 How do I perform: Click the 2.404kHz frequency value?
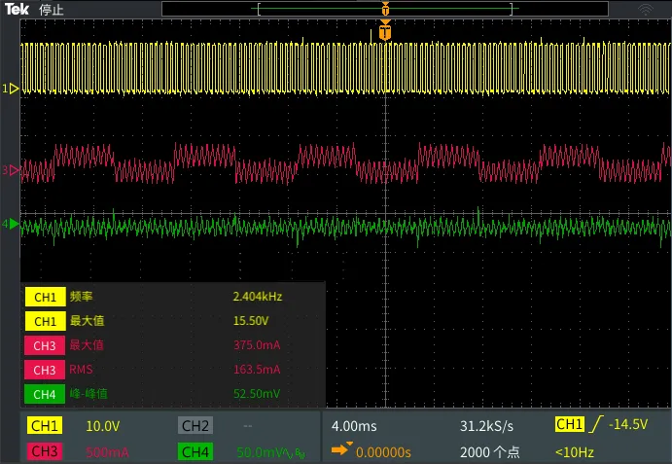tap(258, 297)
